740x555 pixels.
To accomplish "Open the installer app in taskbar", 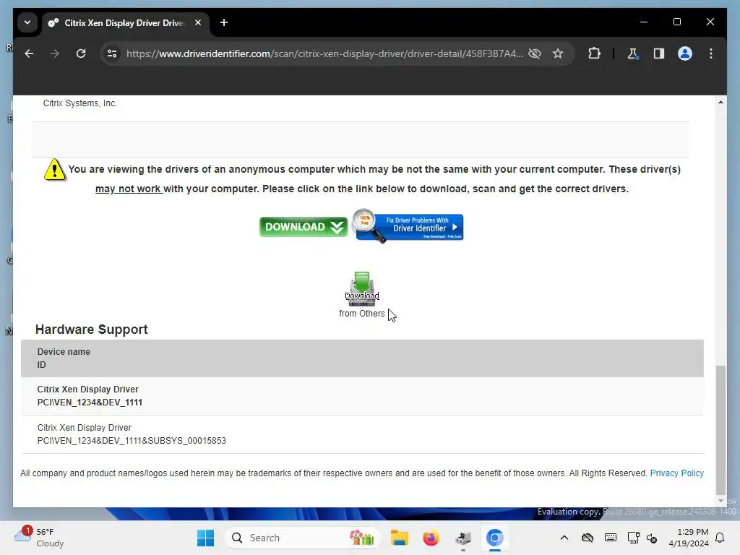I will [x=463, y=538].
